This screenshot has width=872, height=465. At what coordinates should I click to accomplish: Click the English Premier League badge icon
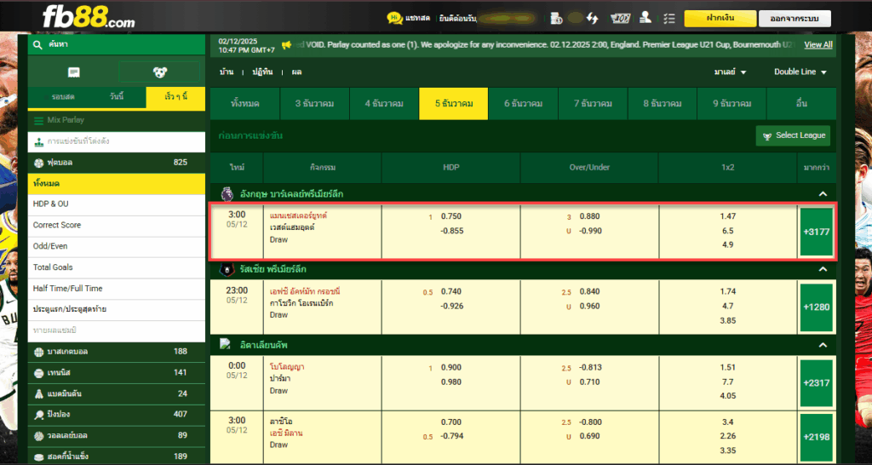tap(227, 193)
